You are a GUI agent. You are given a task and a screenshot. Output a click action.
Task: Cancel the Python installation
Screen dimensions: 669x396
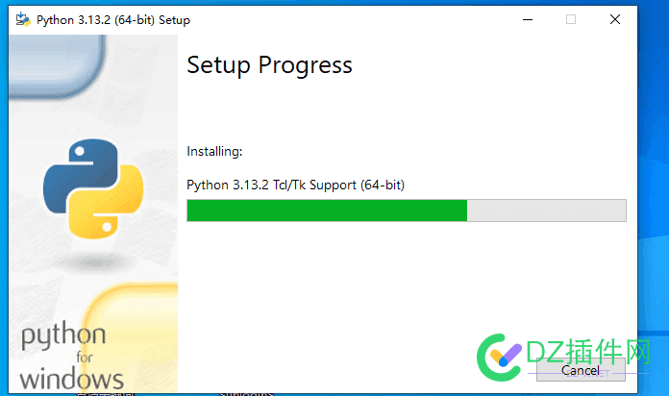pyautogui.click(x=581, y=369)
